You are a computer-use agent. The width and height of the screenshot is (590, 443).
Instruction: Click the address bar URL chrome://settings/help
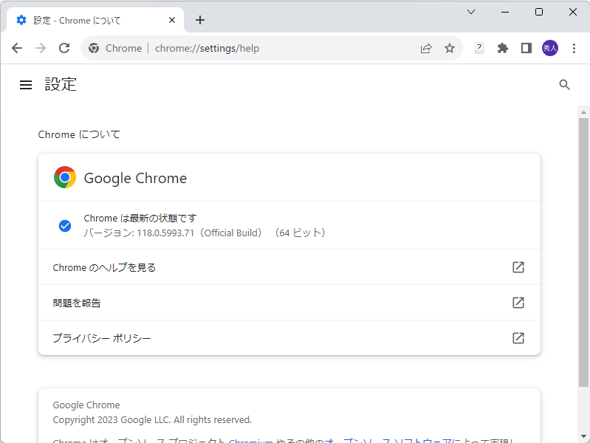point(207,48)
